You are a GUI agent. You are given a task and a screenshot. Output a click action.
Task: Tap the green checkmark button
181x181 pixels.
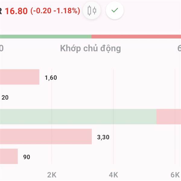click(115, 10)
